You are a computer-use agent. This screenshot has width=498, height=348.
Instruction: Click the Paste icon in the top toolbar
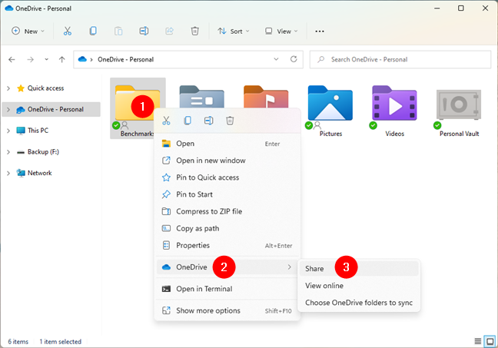(x=118, y=31)
